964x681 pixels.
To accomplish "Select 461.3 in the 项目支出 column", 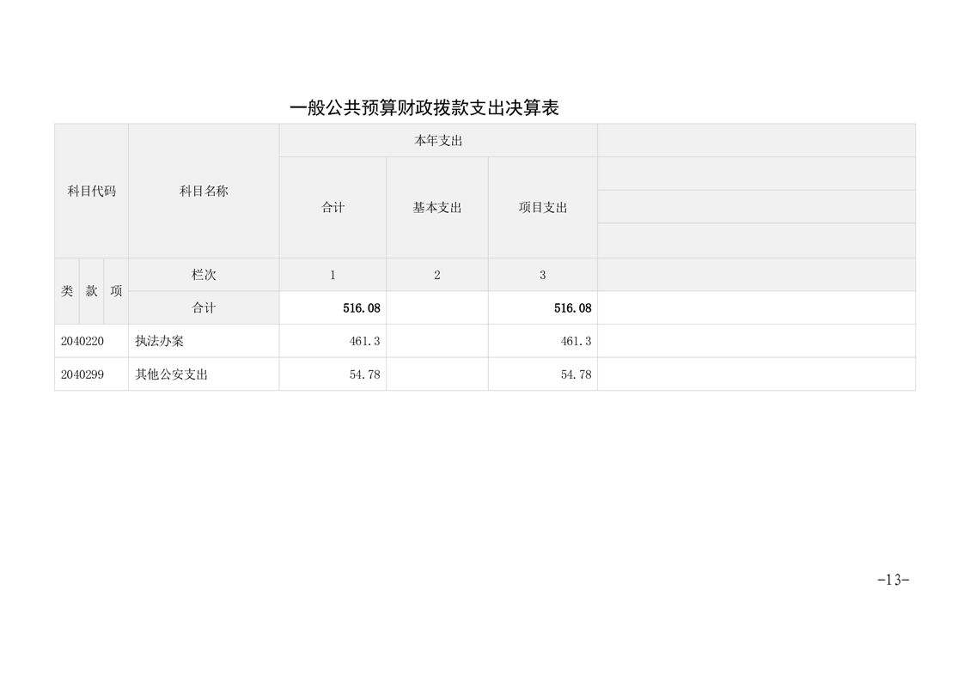I will (576, 341).
